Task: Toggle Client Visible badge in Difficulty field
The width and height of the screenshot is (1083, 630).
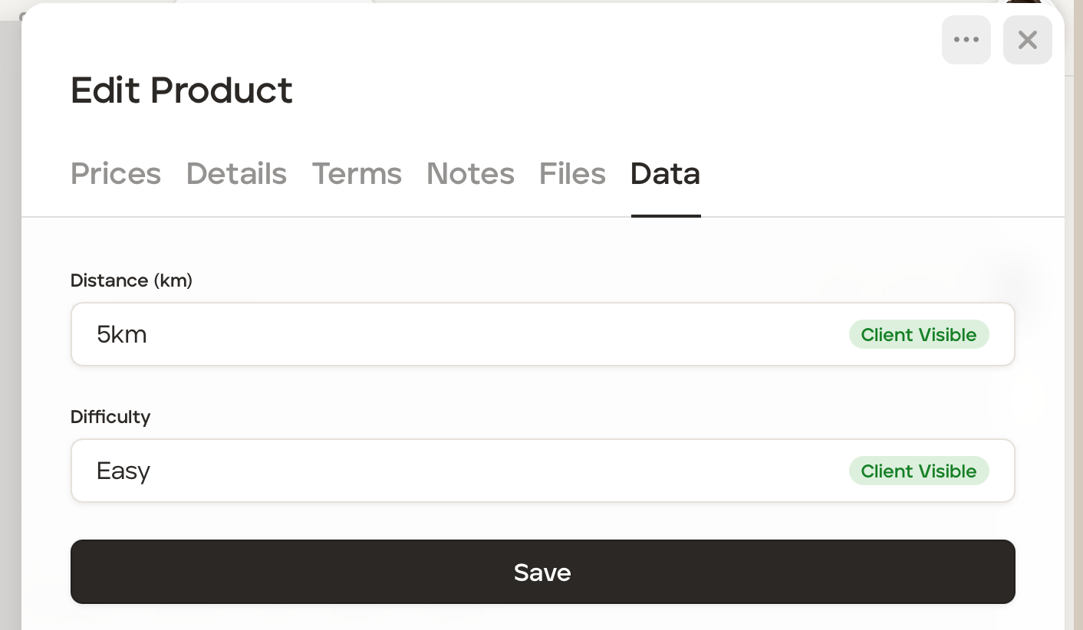Action: click(918, 471)
